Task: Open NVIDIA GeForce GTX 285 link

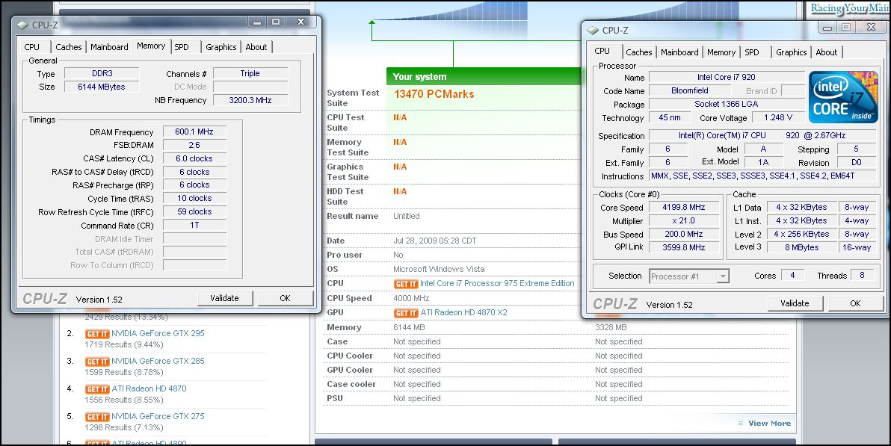Action: 158,361
